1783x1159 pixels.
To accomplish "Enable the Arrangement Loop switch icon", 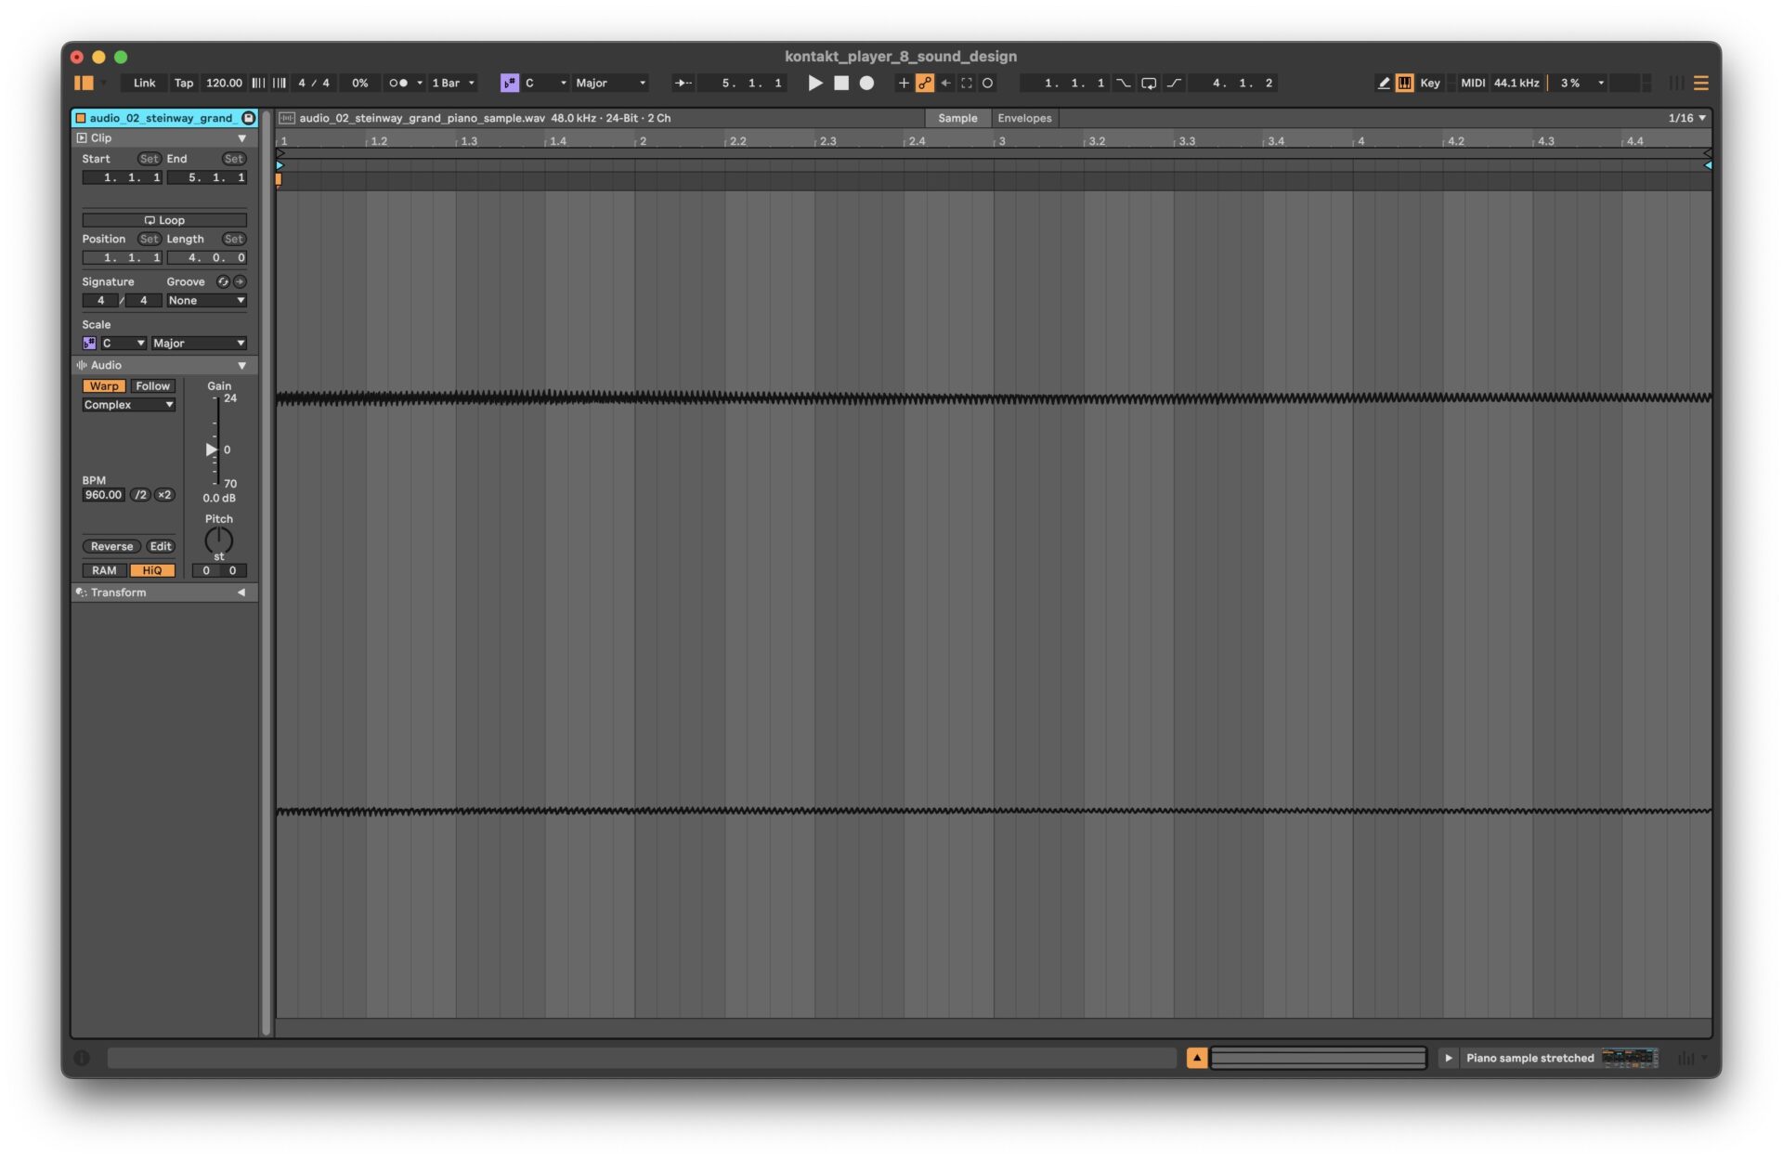I will click(1149, 84).
